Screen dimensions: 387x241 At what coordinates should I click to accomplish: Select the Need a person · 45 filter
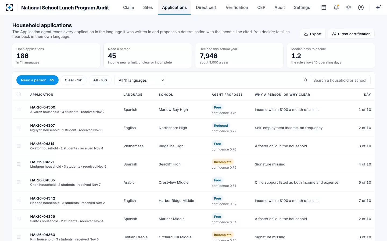pyautogui.click(x=37, y=80)
